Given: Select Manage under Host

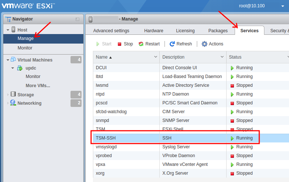Looking at the screenshot, I should (43, 38).
